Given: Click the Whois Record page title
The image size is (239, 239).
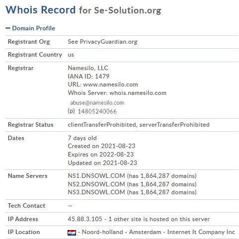Looking at the screenshot, I should click(41, 10).
